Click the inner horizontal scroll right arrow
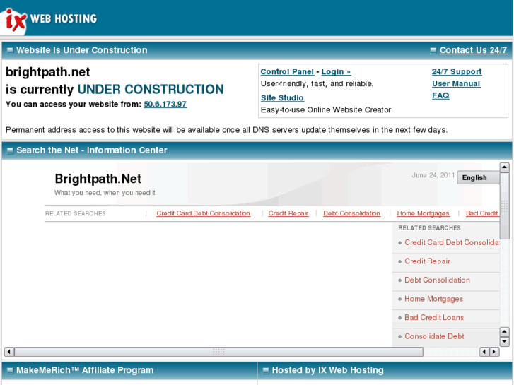The image size is (514, 385). (494, 352)
